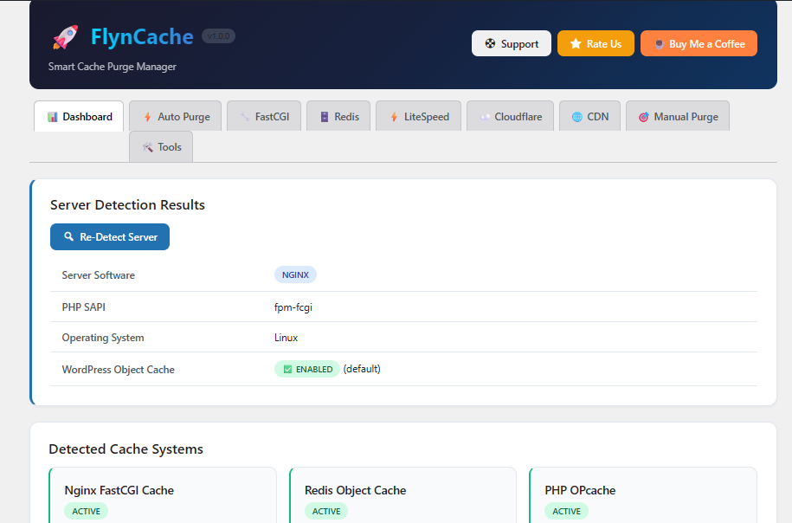Viewport: 792px width, 523px height.
Task: Click the coffee icon on Buy Me a Coffee
Action: [x=659, y=44]
